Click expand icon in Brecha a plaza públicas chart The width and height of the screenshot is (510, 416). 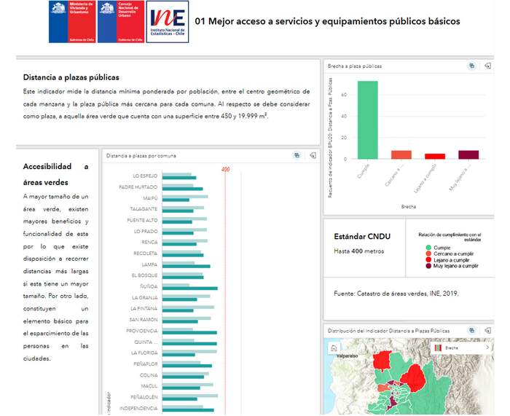[x=487, y=66]
